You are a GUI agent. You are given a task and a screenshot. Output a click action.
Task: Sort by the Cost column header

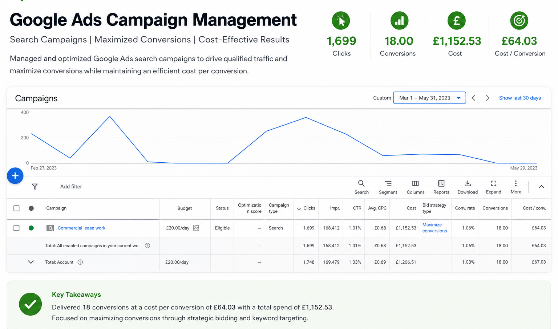[x=411, y=208]
